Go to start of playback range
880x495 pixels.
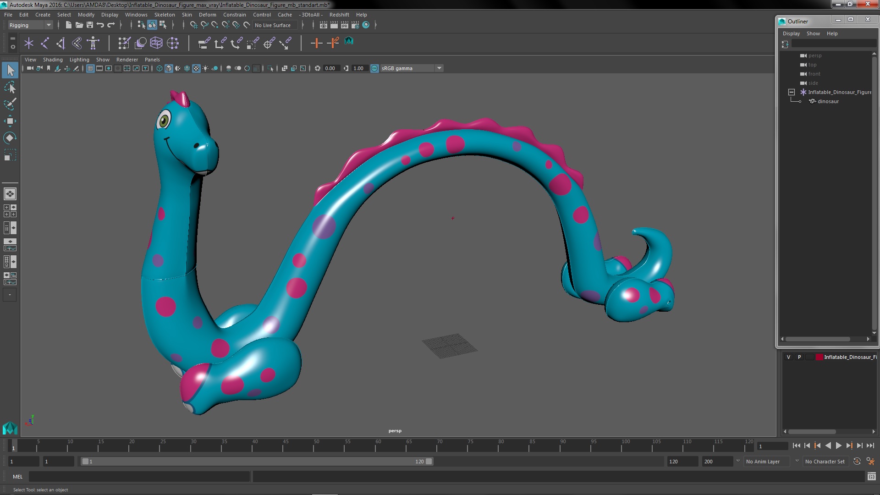click(x=796, y=445)
